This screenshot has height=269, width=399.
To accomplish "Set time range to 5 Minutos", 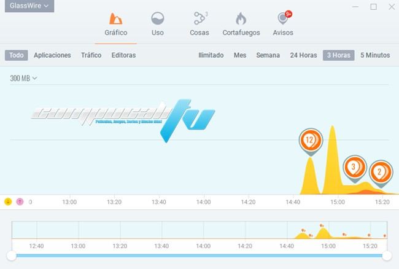I will [375, 55].
